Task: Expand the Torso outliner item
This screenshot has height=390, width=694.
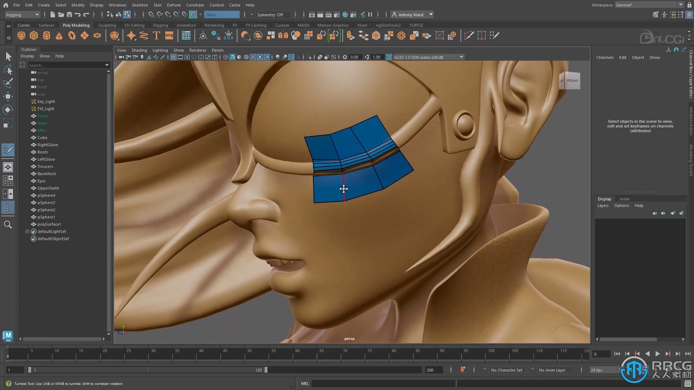Action: click(27, 116)
